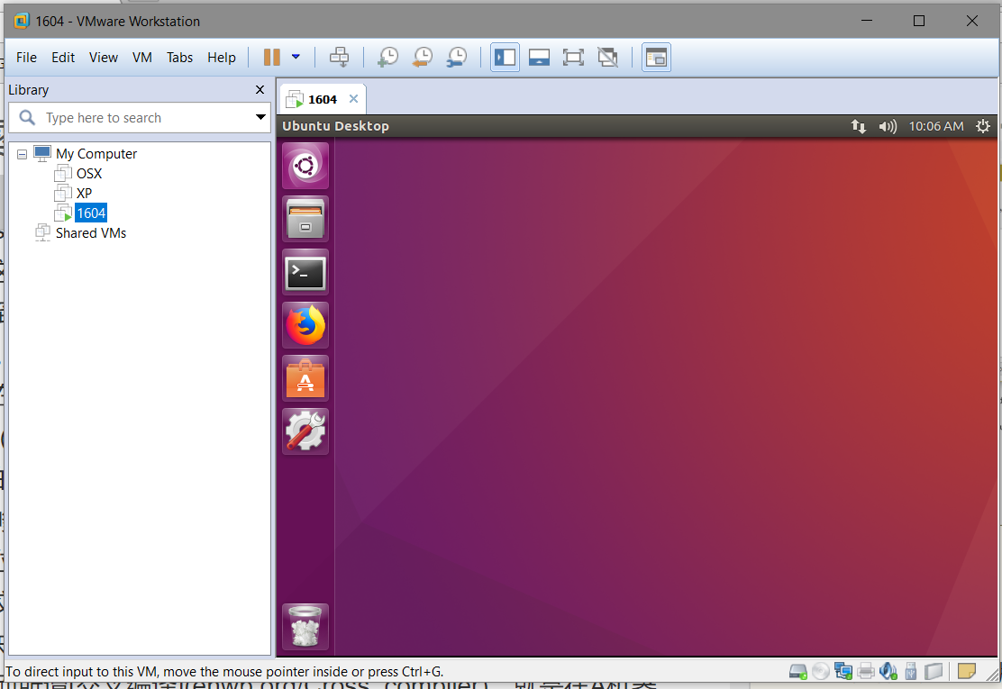Expand the library search dropdown arrow
This screenshot has width=1002, height=689.
pyautogui.click(x=260, y=117)
